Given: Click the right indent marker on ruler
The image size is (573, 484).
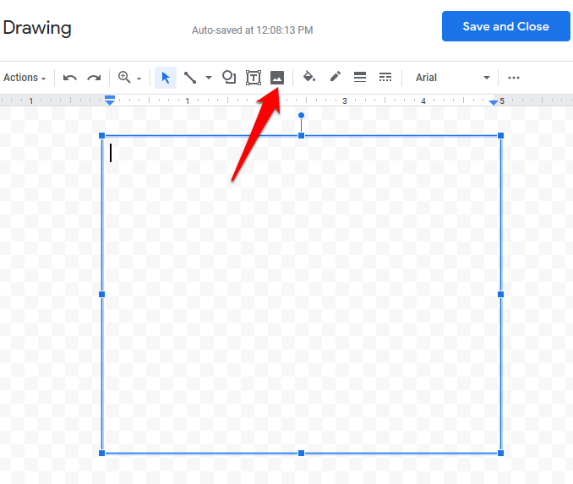Looking at the screenshot, I should (x=494, y=103).
